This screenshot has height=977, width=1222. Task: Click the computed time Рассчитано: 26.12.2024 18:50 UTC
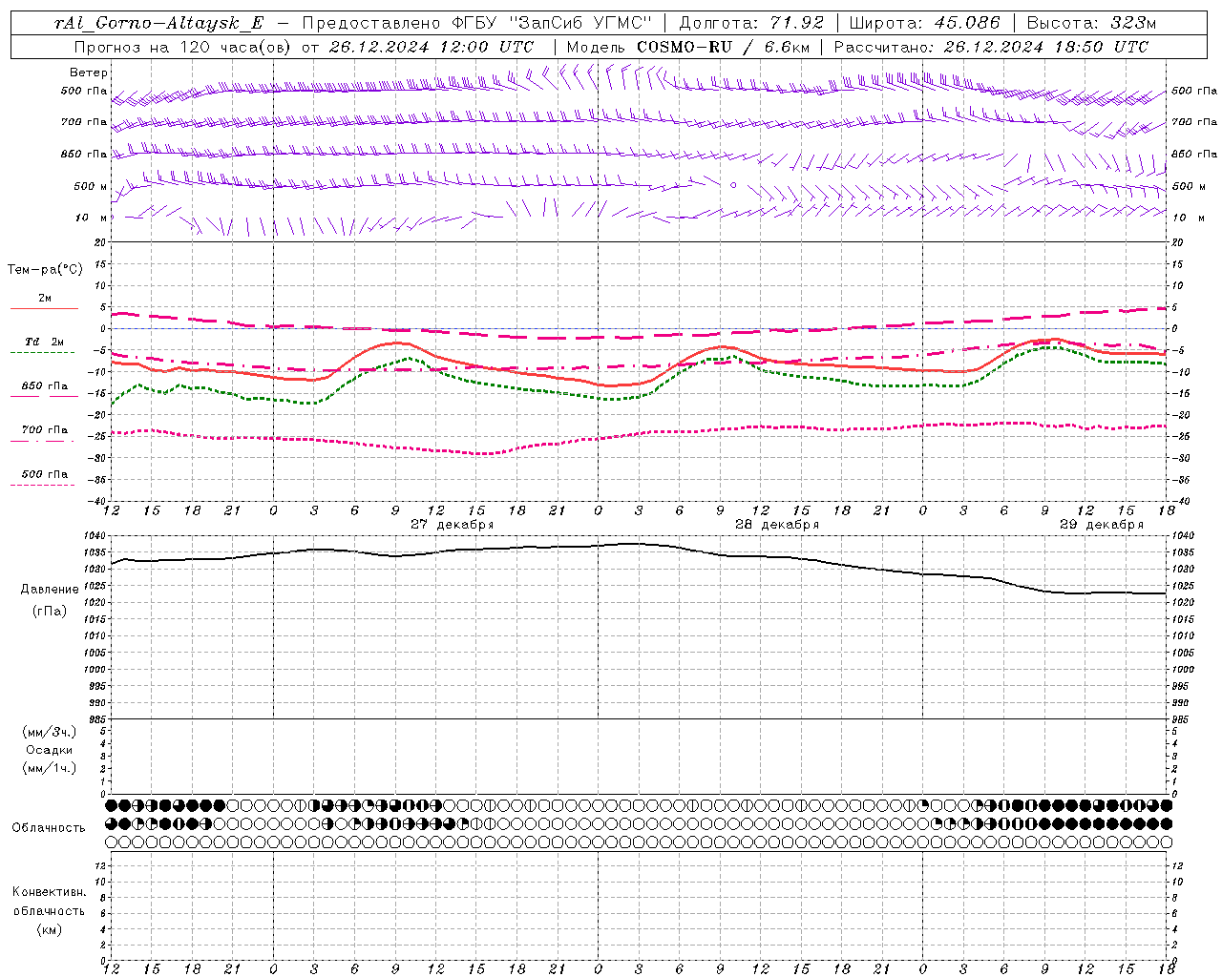tap(991, 47)
